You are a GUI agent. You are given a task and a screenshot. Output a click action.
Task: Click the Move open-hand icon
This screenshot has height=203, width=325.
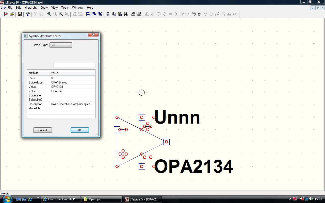pyautogui.click(x=194, y=14)
